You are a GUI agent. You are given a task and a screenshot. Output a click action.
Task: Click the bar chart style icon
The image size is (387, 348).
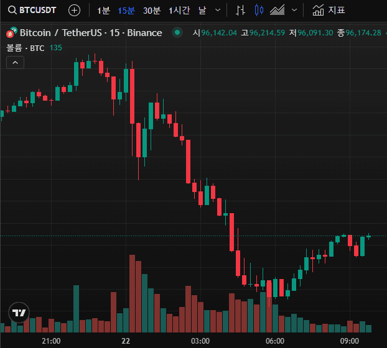click(x=240, y=10)
